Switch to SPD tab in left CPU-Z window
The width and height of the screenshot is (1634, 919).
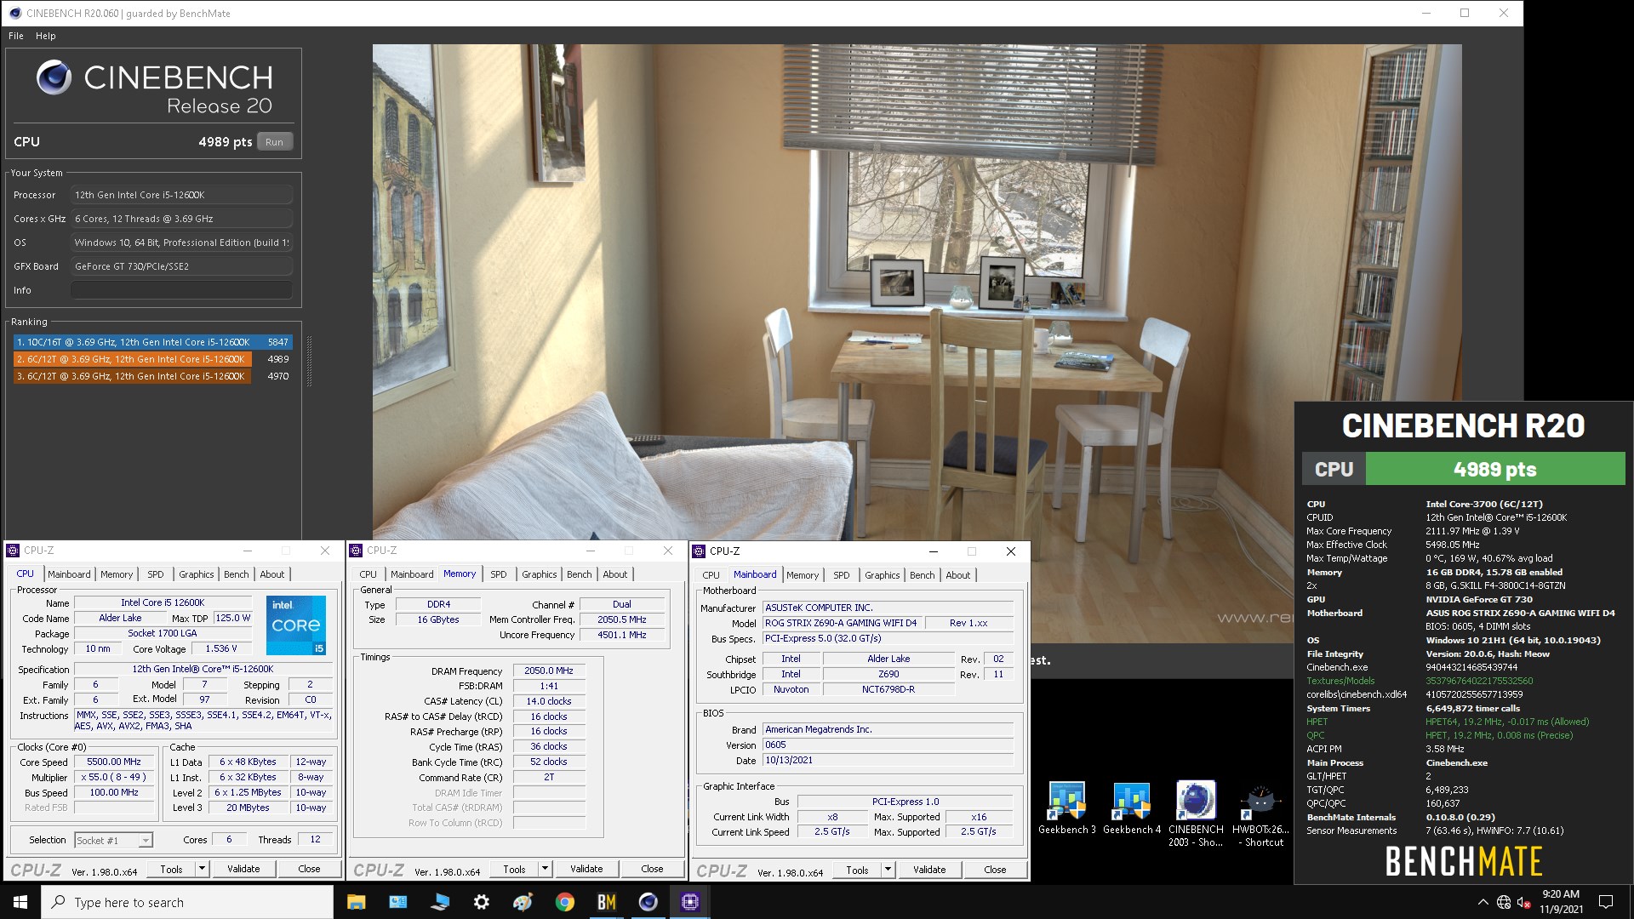point(156,574)
